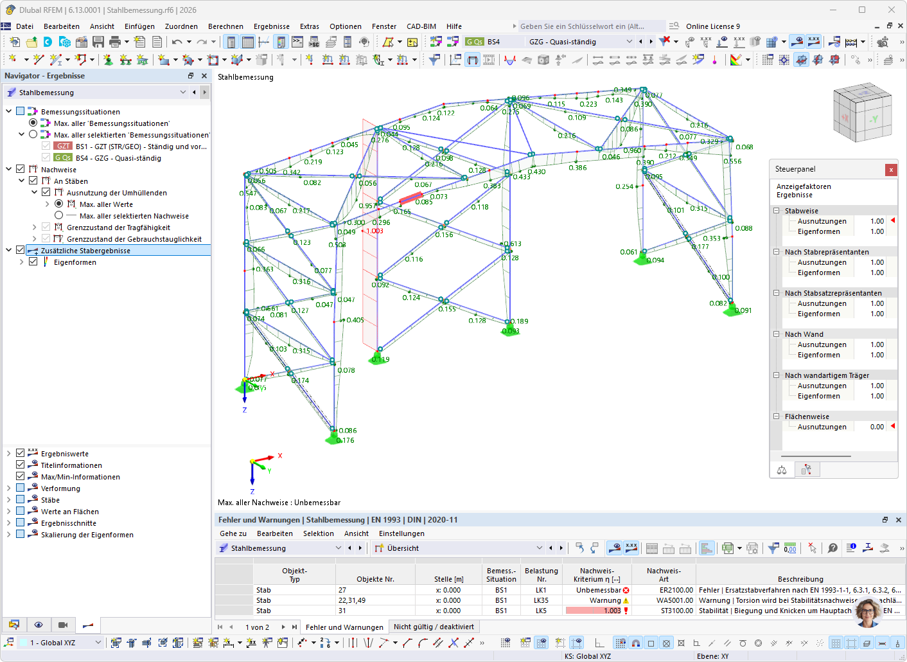Click the results tab icon in navigator
The width and height of the screenshot is (907, 662).
pos(88,625)
